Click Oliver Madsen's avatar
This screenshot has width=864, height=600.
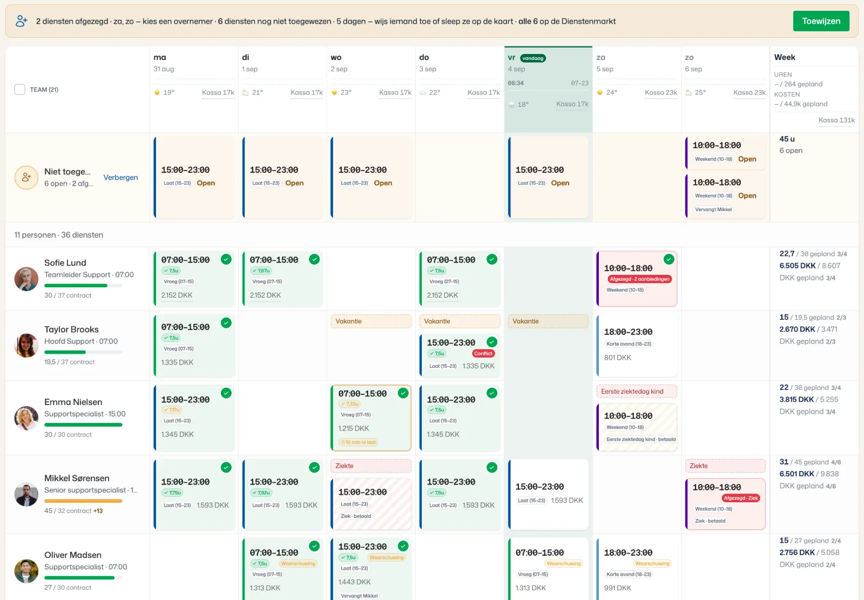(x=26, y=571)
